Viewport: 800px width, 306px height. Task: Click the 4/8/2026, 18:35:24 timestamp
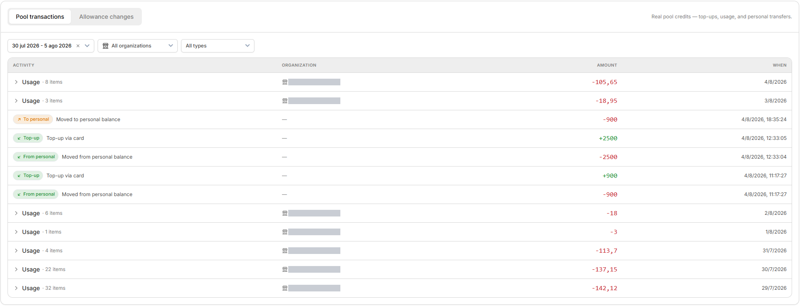[x=764, y=119]
